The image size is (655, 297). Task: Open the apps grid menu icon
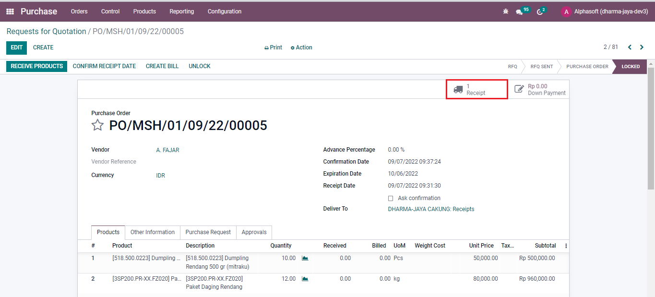click(10, 12)
